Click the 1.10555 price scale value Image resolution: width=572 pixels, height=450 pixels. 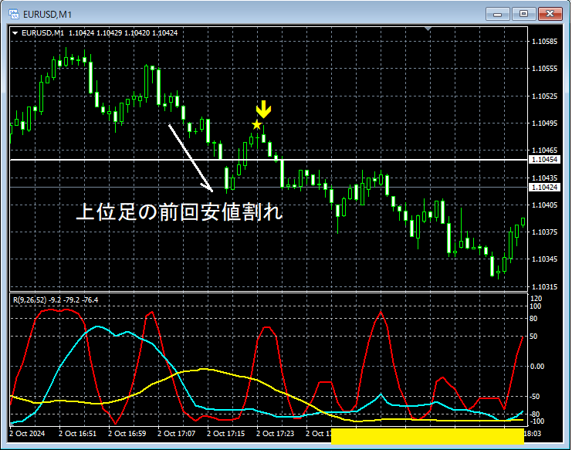tap(545, 69)
